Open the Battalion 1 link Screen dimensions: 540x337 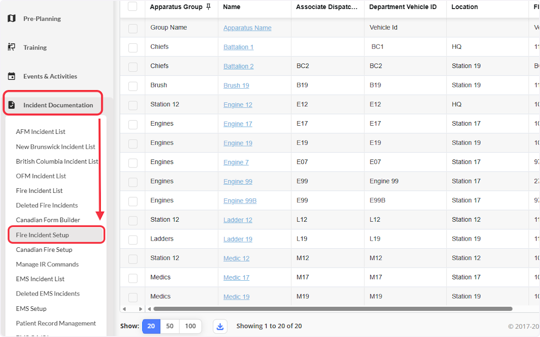238,47
